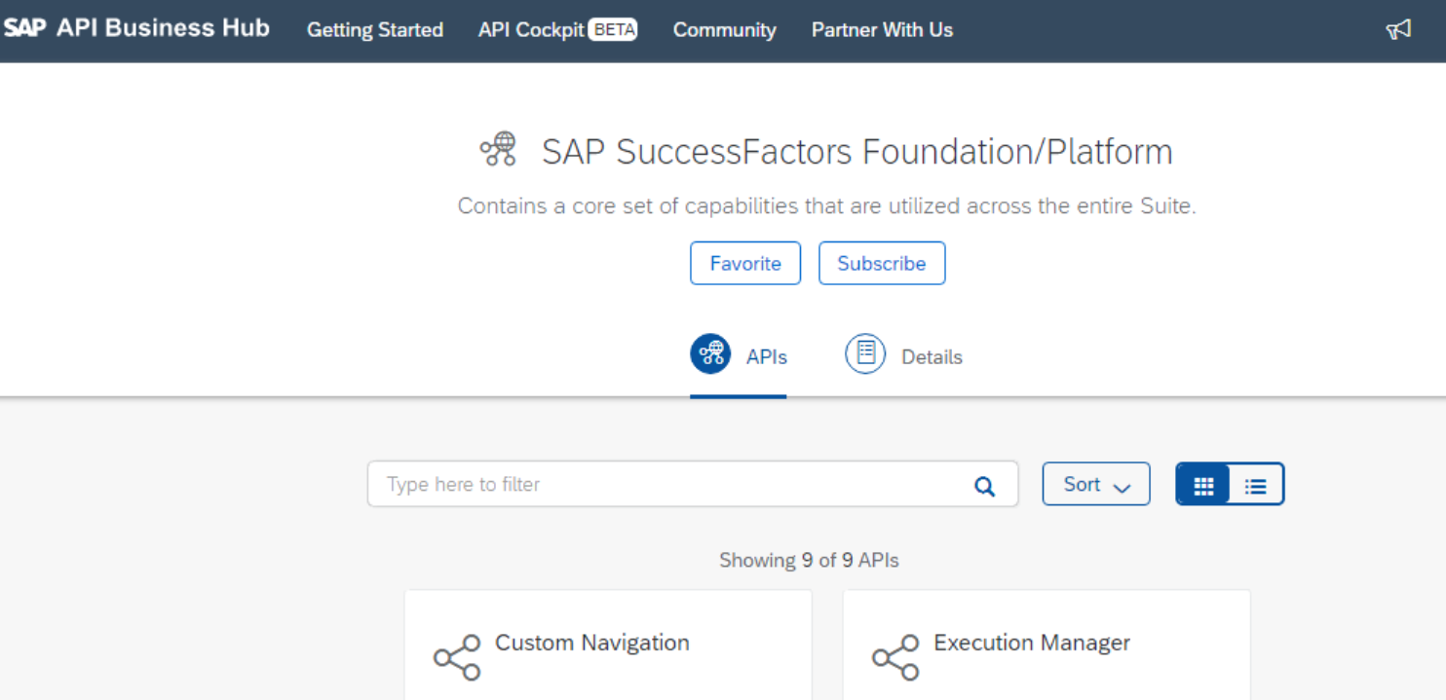Click the search magnifier in filter field

tap(983, 484)
